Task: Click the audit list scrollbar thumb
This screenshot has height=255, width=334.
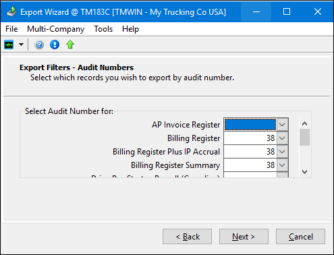Action: [x=304, y=137]
